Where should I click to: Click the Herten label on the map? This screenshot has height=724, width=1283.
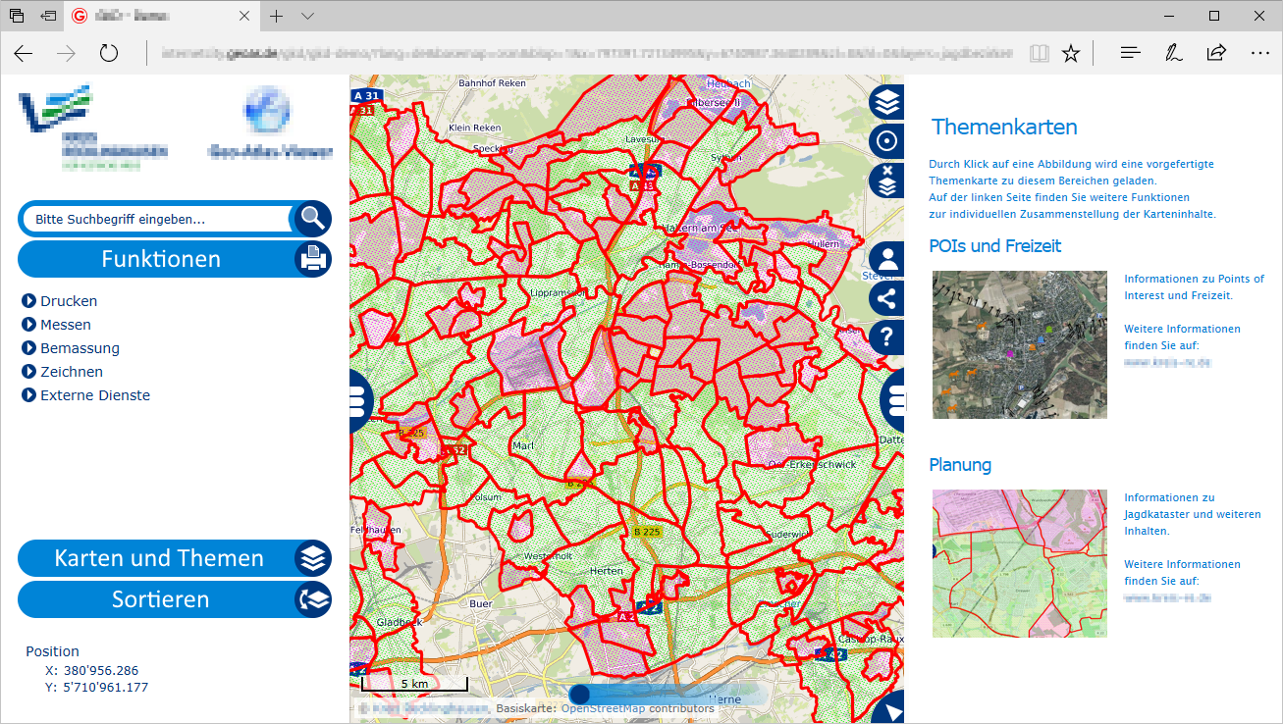pos(607,571)
